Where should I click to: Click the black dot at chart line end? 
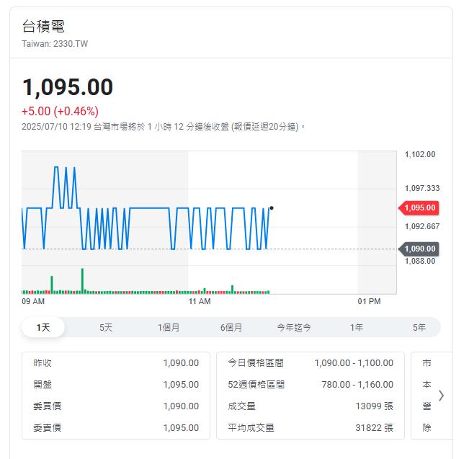click(x=272, y=208)
